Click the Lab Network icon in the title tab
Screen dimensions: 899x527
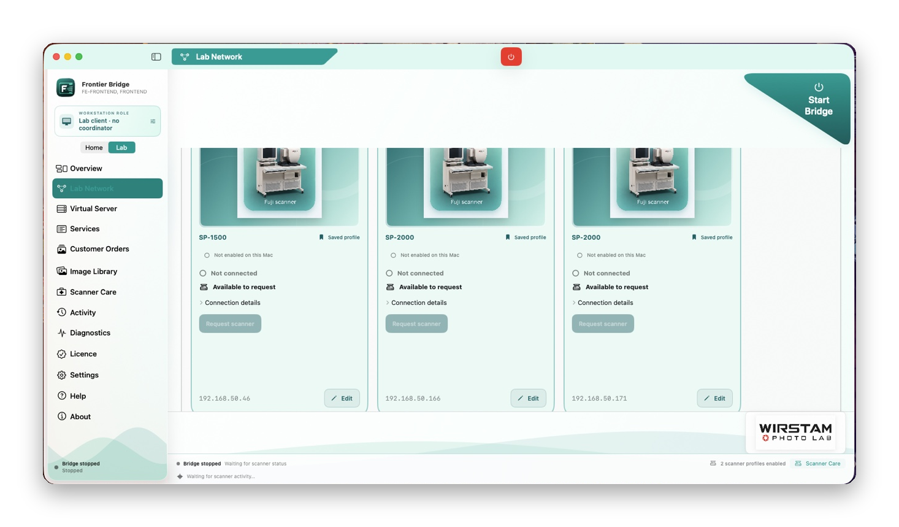coord(185,57)
